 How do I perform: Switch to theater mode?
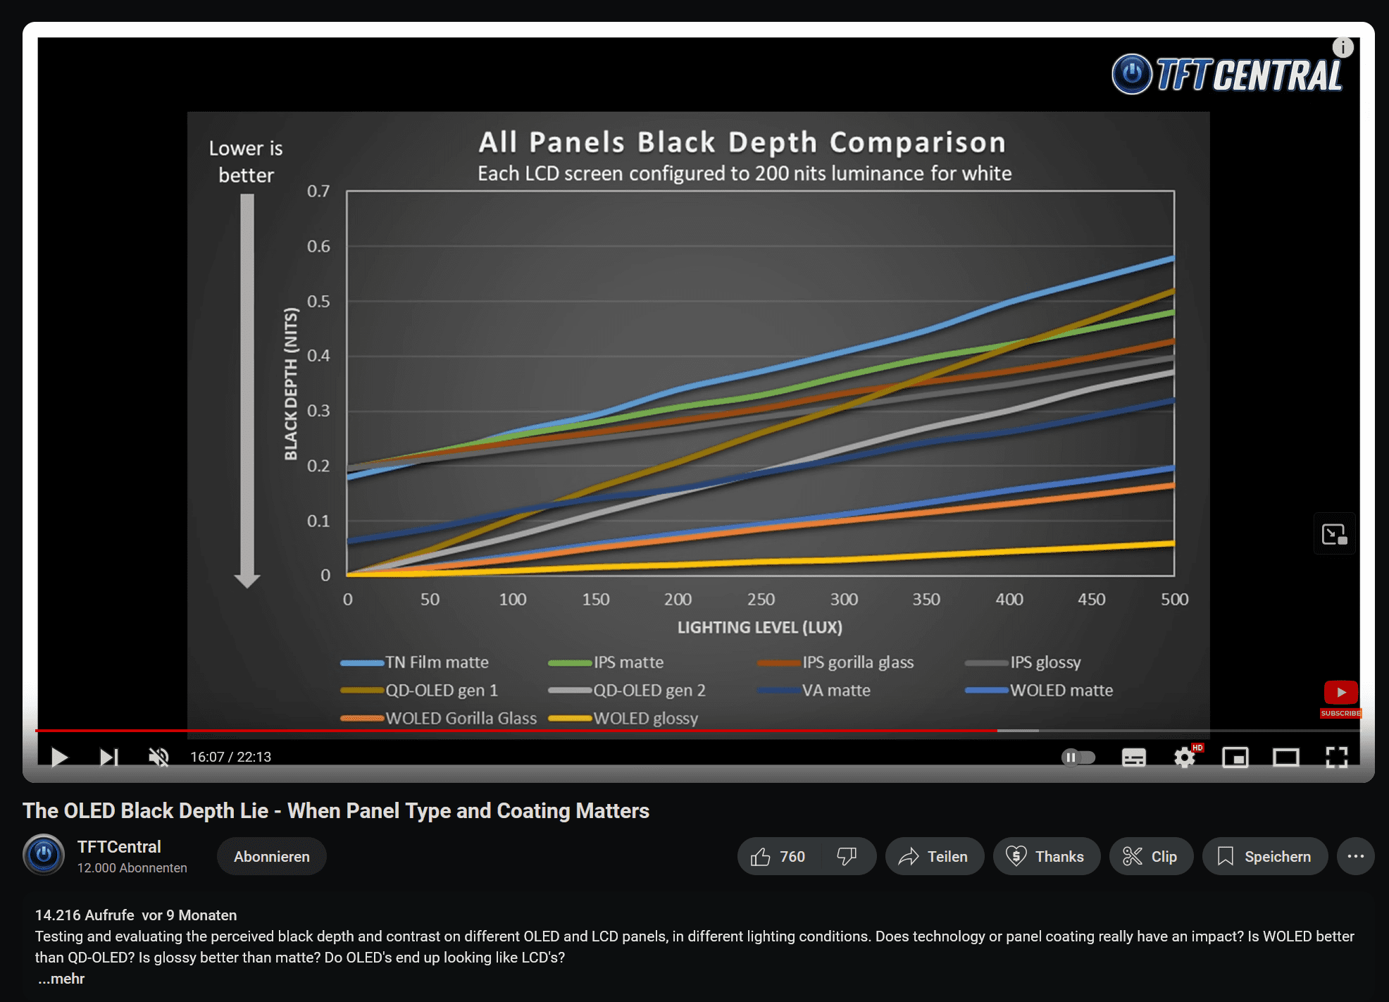1286,757
